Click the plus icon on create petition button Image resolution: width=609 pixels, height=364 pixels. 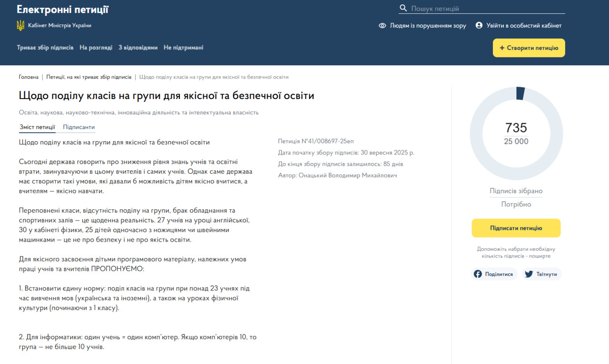pos(501,48)
